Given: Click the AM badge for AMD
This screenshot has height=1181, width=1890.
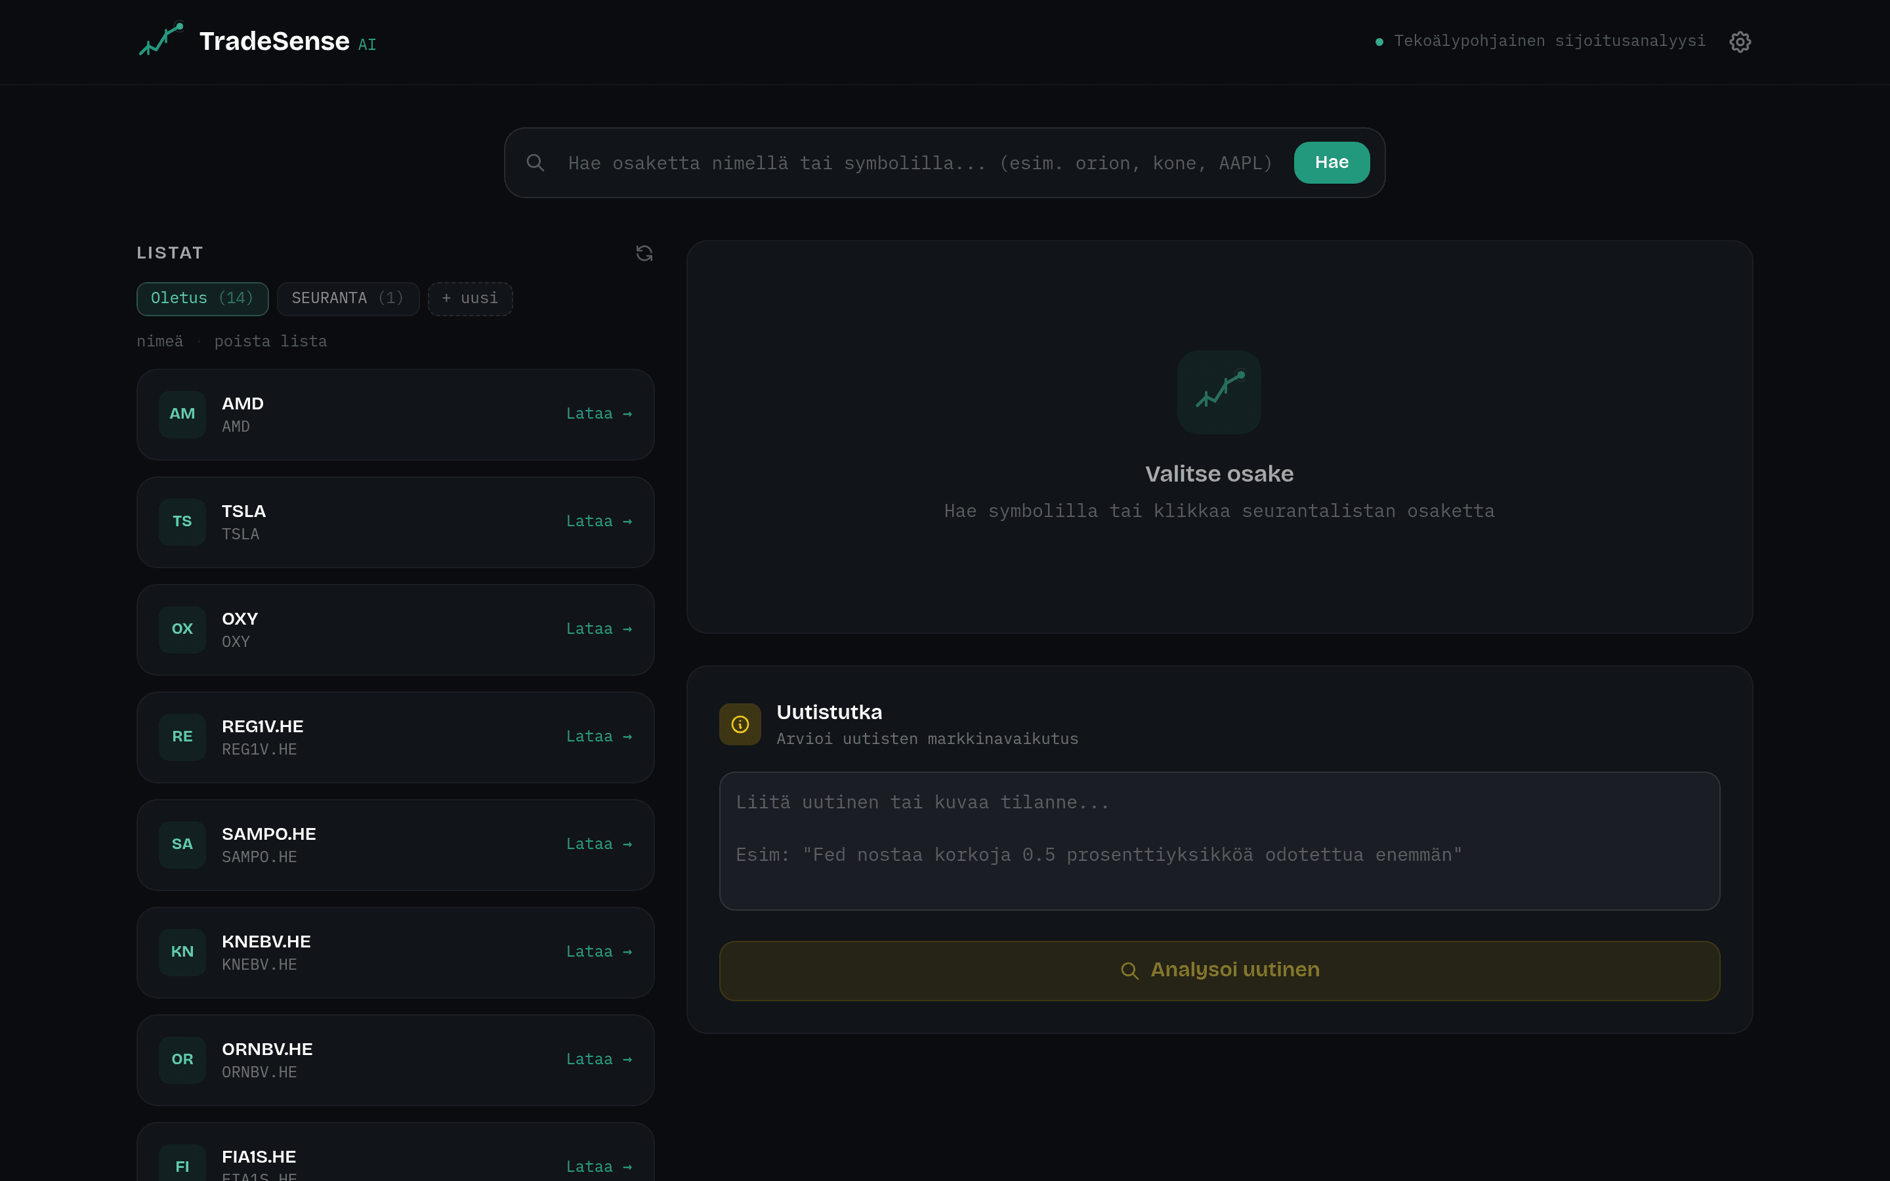Looking at the screenshot, I should 182,414.
